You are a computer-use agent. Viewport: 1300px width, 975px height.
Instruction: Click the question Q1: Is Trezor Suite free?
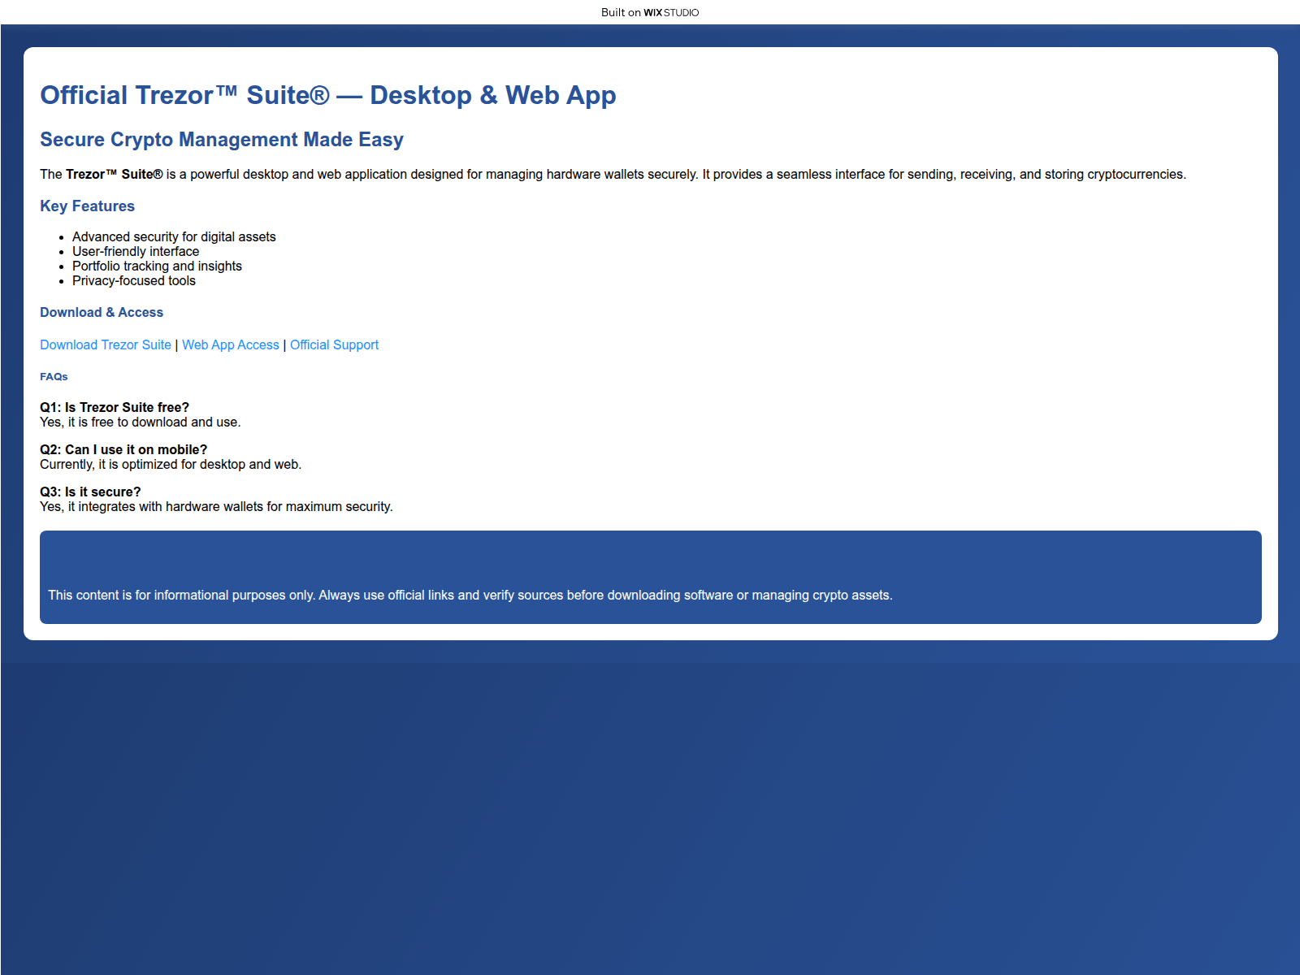115,407
